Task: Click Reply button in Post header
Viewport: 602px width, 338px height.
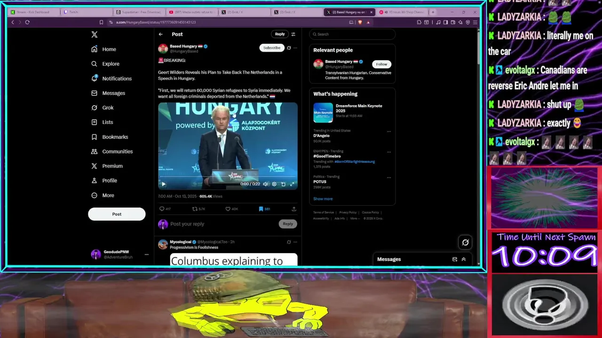Action: [280, 34]
